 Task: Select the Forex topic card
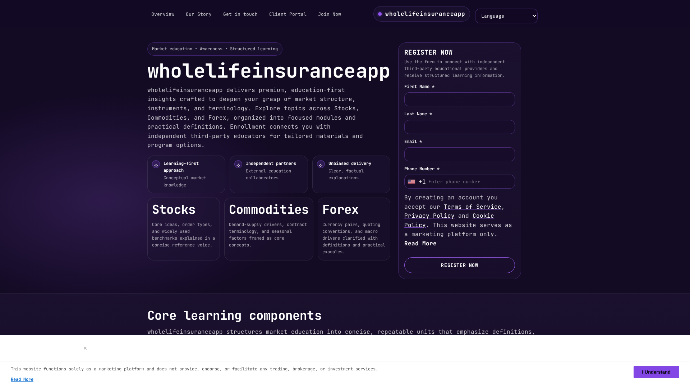[x=354, y=229]
